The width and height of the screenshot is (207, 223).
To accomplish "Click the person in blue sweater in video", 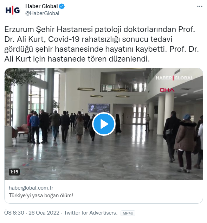I will 34,127.
